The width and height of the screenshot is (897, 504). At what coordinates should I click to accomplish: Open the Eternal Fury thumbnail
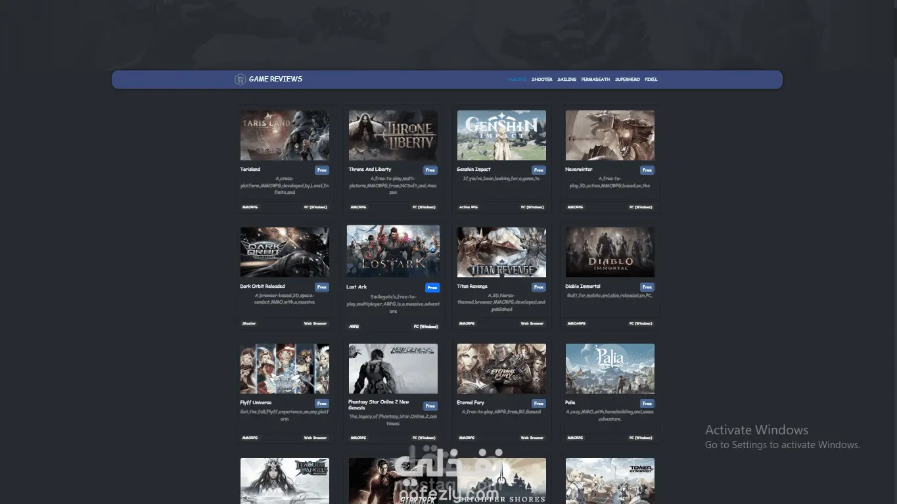point(501,369)
